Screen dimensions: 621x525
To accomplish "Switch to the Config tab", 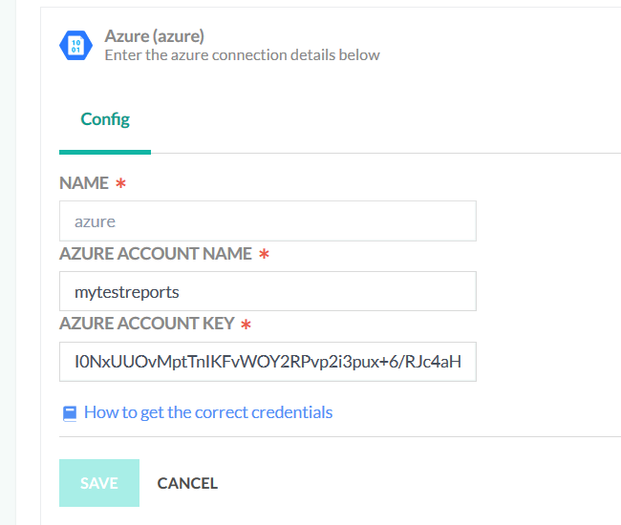I will (x=105, y=119).
